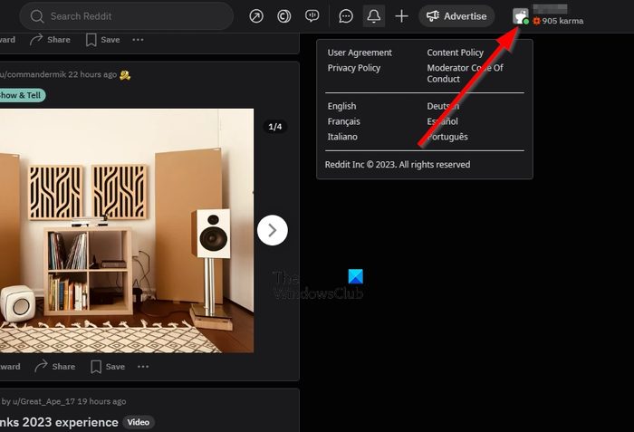Open the Content Policy link
This screenshot has width=634, height=432.
455,53
